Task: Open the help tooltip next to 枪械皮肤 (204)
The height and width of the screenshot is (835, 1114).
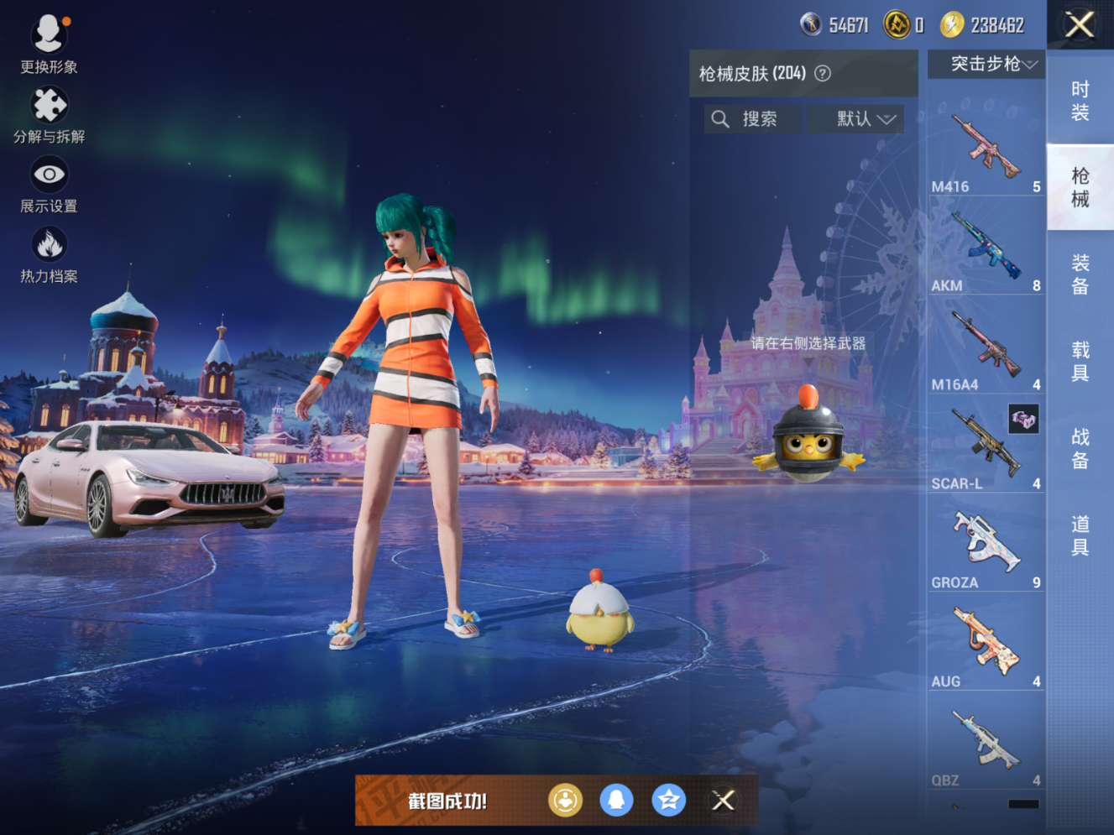Action: tap(823, 73)
